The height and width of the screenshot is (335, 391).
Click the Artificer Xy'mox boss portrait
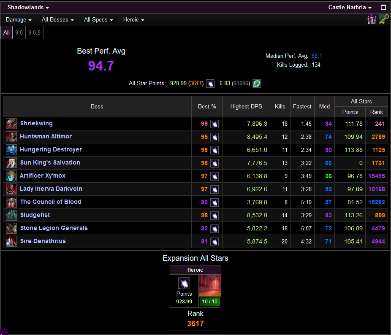coord(11,176)
